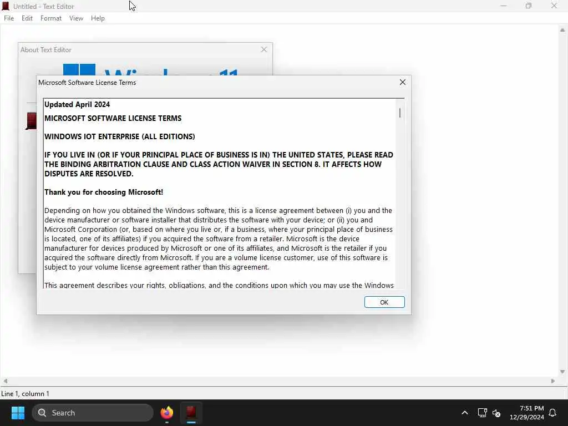Click editor horizontal scrollbar left arrow
Image resolution: width=568 pixels, height=426 pixels.
tap(6, 381)
